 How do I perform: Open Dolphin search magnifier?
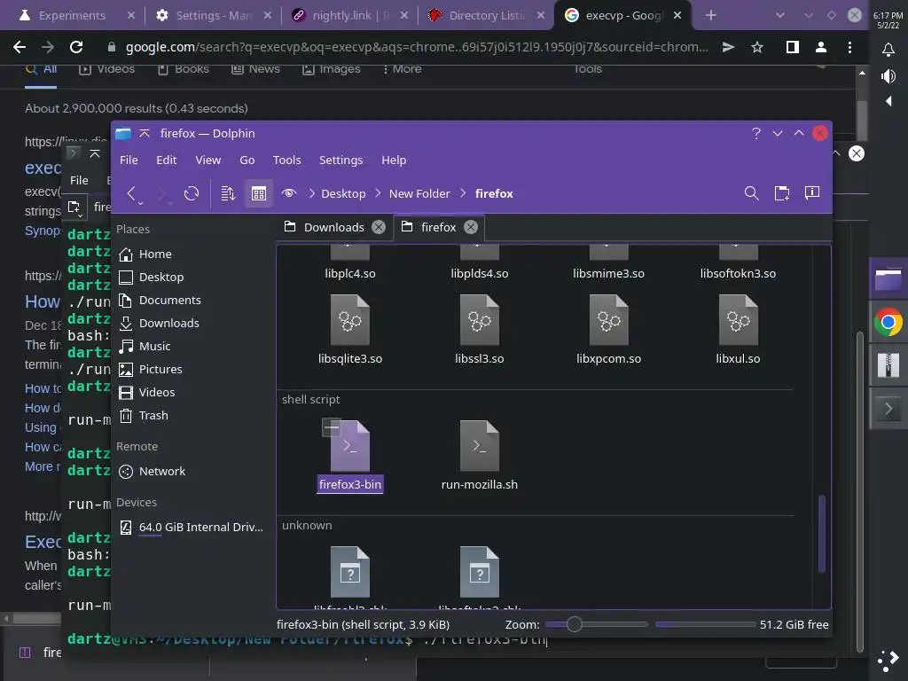click(x=751, y=193)
